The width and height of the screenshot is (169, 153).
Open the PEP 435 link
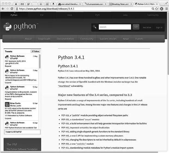[x=65, y=120]
